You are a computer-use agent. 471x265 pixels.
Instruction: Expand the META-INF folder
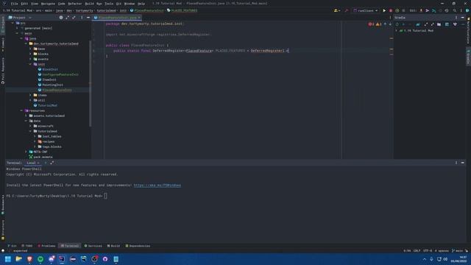26,152
